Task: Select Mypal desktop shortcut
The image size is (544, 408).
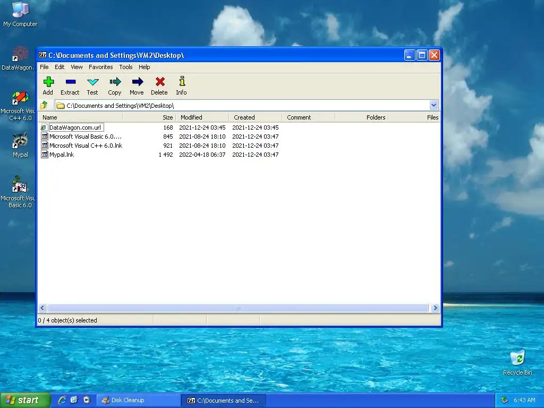Action: (20, 146)
